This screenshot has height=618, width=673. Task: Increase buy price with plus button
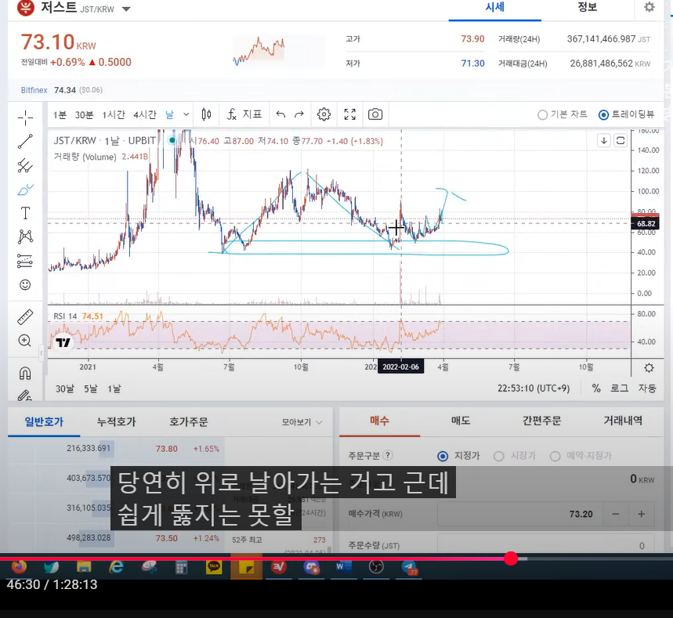641,514
